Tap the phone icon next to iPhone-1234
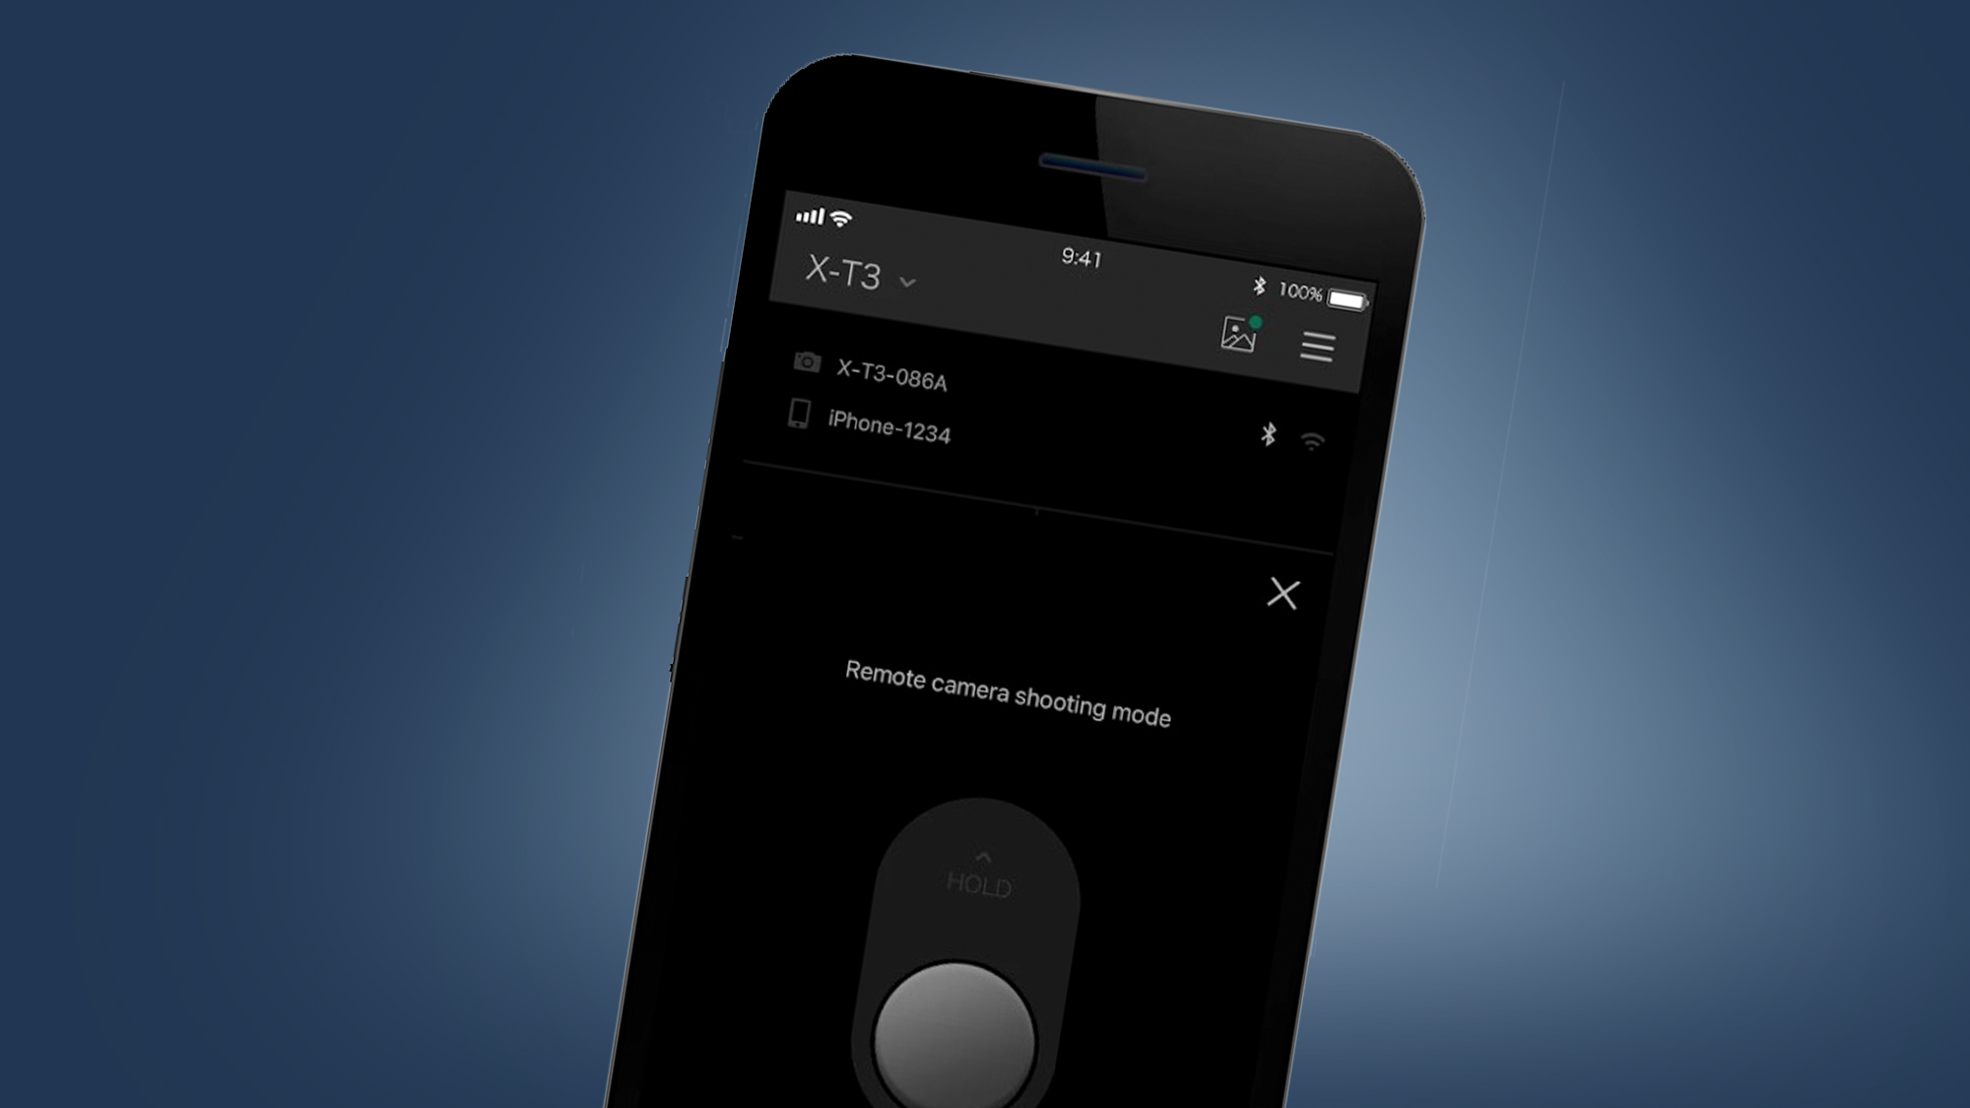Image resolution: width=1970 pixels, height=1108 pixels. click(792, 430)
